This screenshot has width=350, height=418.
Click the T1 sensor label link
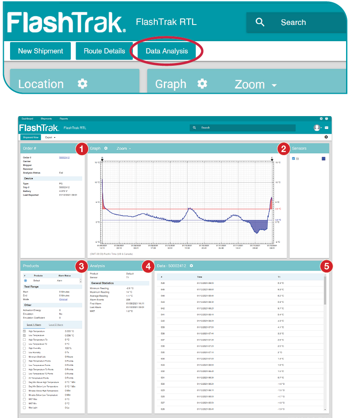coord(298,159)
